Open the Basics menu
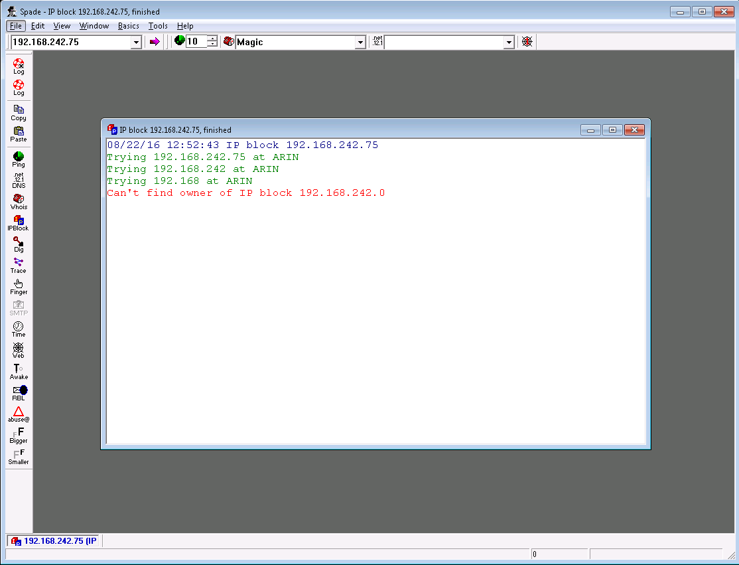739x565 pixels. pos(129,26)
